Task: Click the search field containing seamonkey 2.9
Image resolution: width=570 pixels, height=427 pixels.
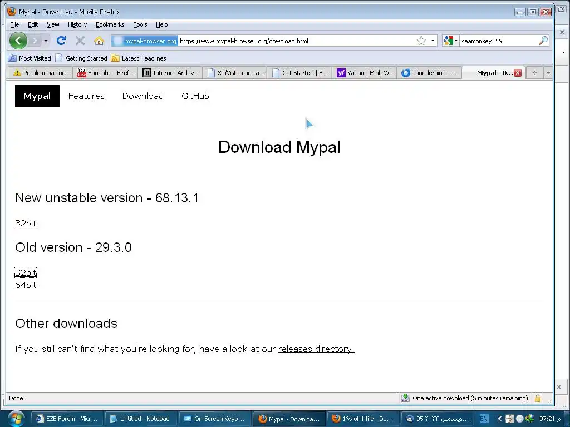Action: [498, 41]
